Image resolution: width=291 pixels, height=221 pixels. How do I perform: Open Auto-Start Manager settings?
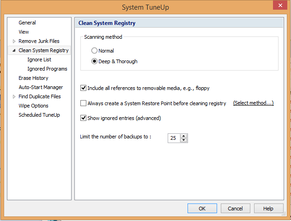point(41,87)
